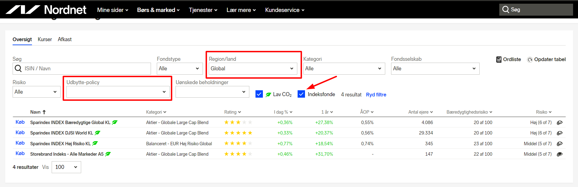Image resolution: width=578 pixels, height=187 pixels.
Task: Sort by ÅOP column header
Action: tap(367, 112)
